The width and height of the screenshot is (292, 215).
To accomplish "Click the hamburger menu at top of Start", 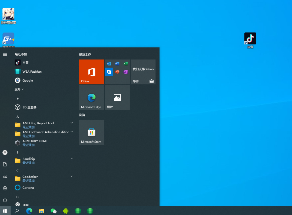I will (5, 55).
